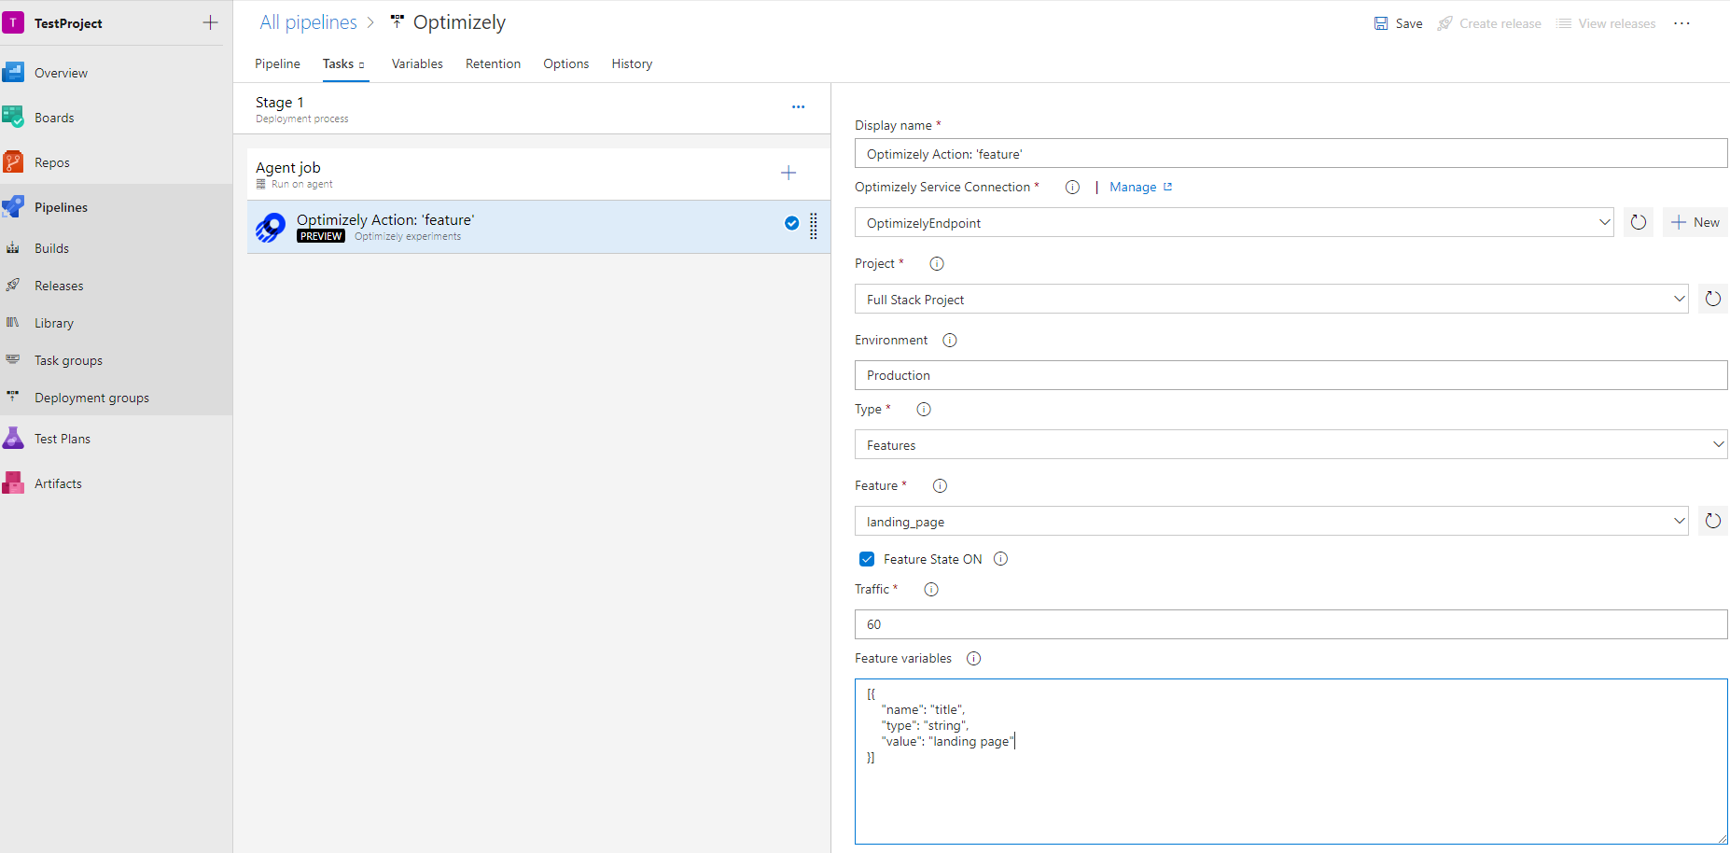Open the Boards sidebar icon

coord(13,118)
